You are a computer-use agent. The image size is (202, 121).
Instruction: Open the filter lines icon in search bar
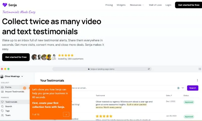pyautogui.click(x=183, y=88)
